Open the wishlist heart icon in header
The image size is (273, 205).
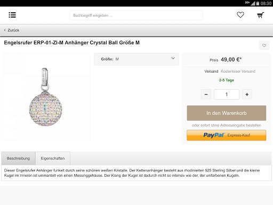click(240, 15)
